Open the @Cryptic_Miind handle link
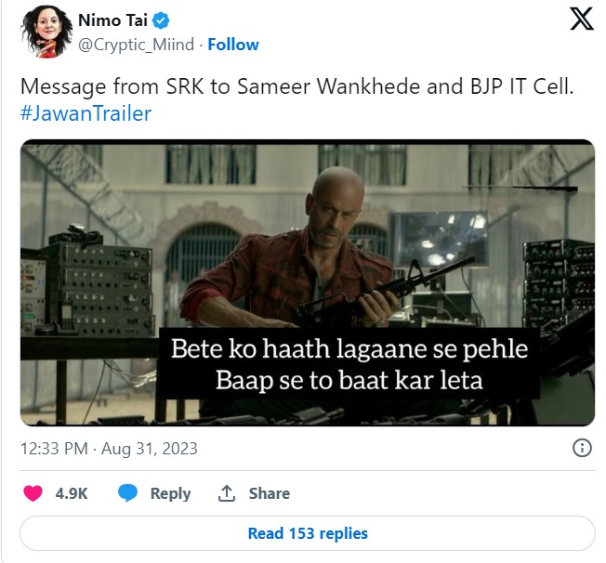 point(136,45)
